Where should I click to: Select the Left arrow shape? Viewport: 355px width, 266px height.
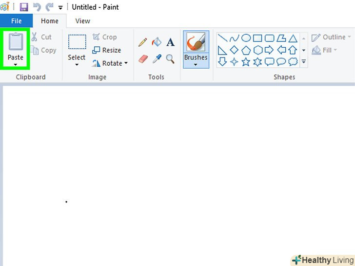[281, 50]
